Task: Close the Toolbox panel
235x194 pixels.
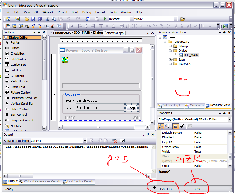Action: [44, 32]
